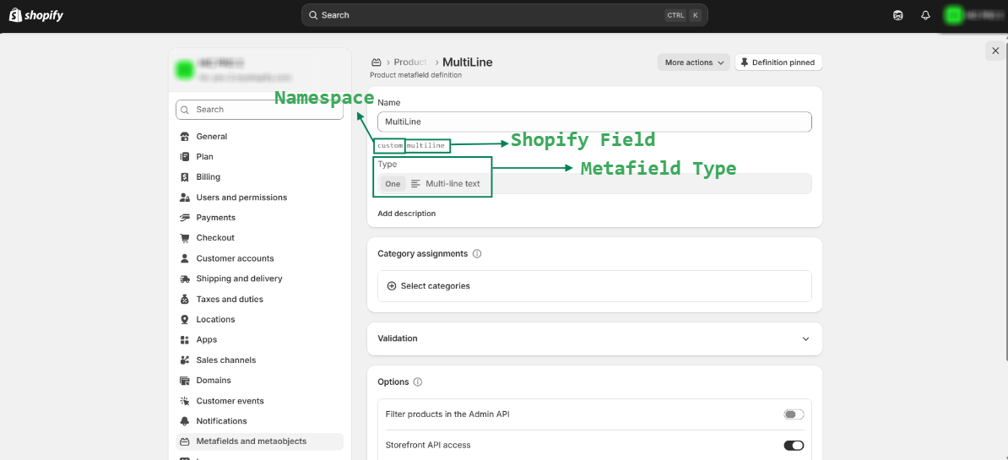
Task: Click the Shopify logo in the top bar
Action: tap(36, 15)
